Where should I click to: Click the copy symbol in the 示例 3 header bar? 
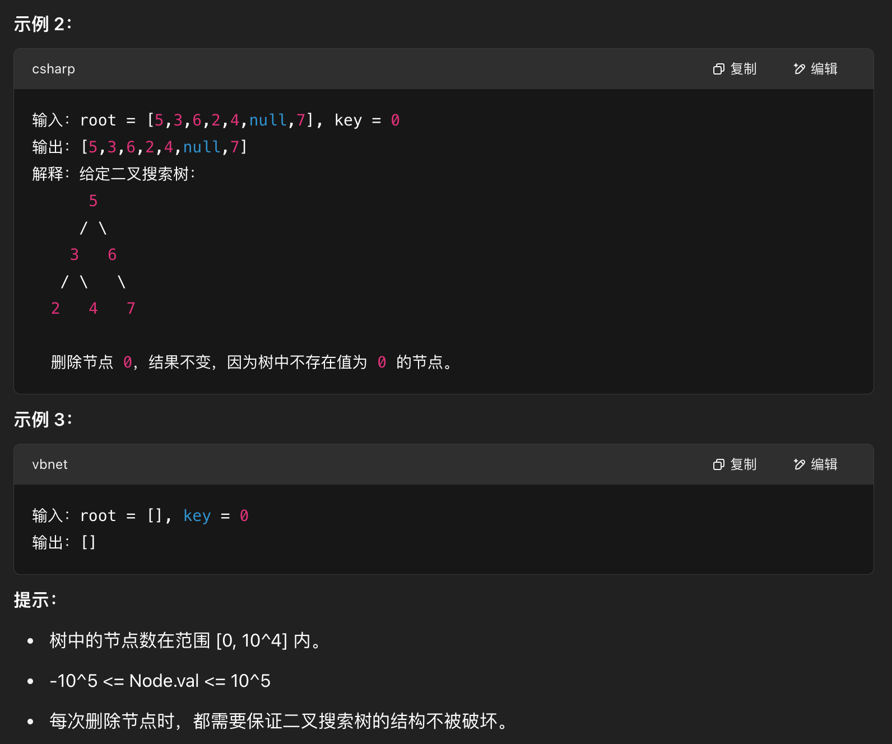(x=719, y=464)
